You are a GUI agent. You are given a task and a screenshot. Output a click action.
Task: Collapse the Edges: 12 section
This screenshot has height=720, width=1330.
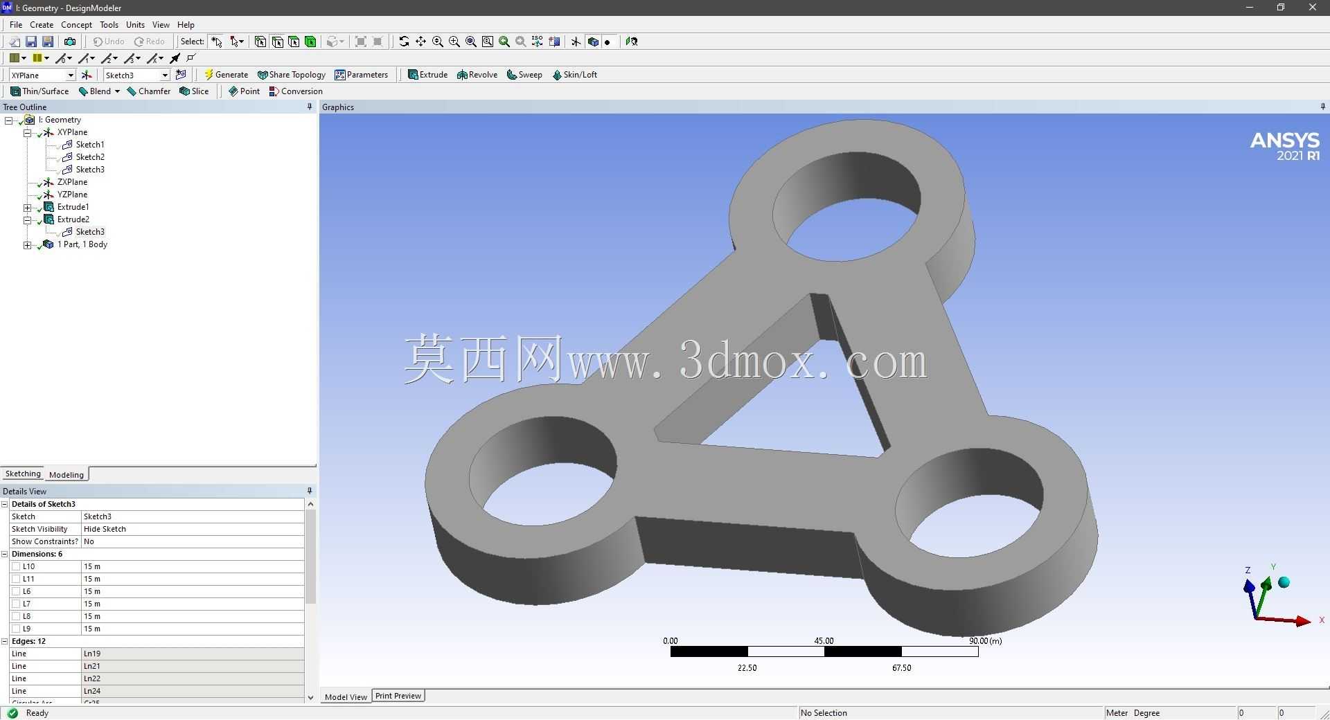click(x=5, y=641)
